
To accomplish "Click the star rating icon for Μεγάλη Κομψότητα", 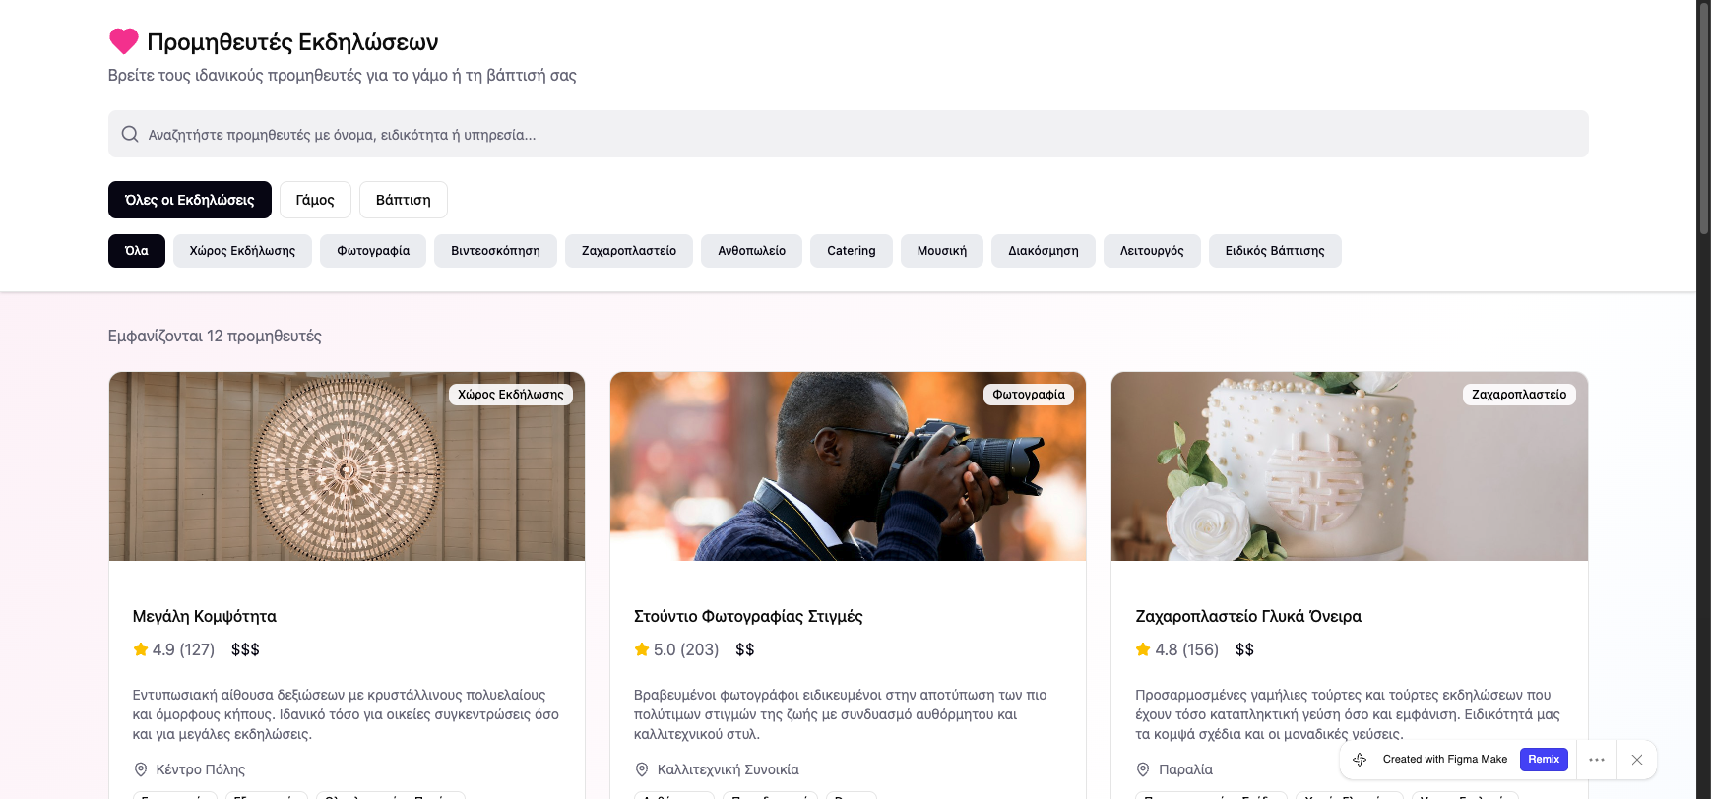I will pyautogui.click(x=141, y=649).
